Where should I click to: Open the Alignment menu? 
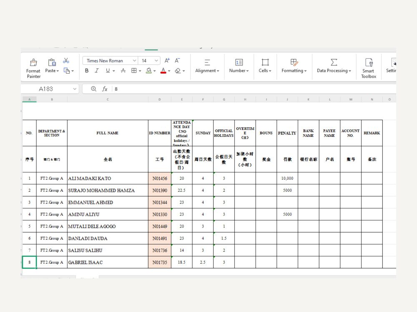207,66
